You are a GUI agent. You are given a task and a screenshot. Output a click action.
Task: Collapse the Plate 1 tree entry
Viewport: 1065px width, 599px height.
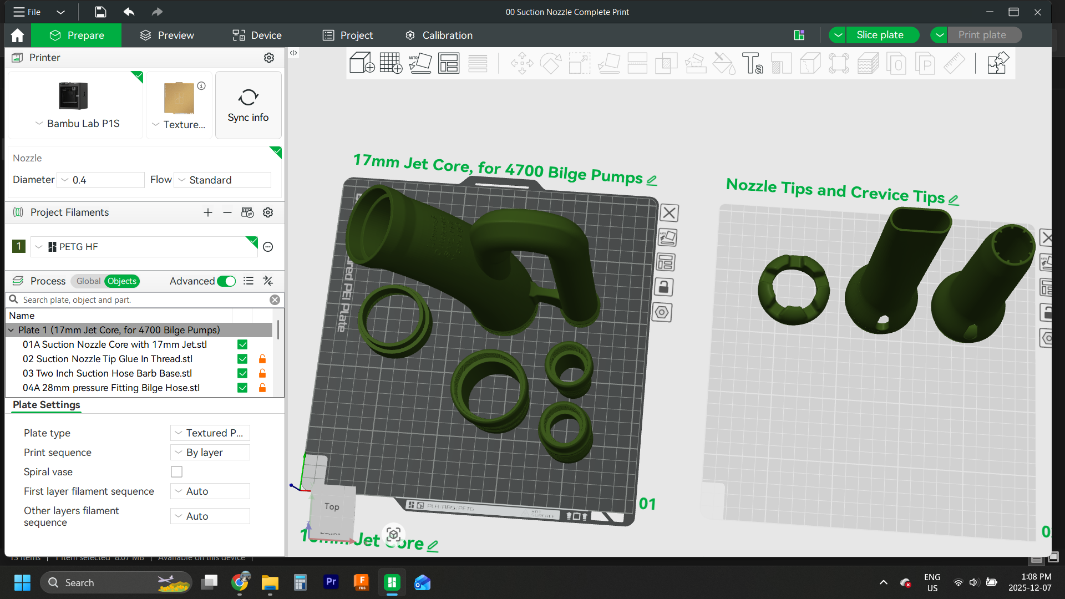11,330
